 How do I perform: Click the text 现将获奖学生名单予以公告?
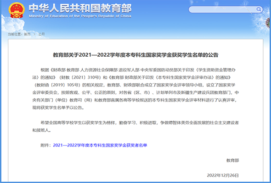tap(58, 108)
